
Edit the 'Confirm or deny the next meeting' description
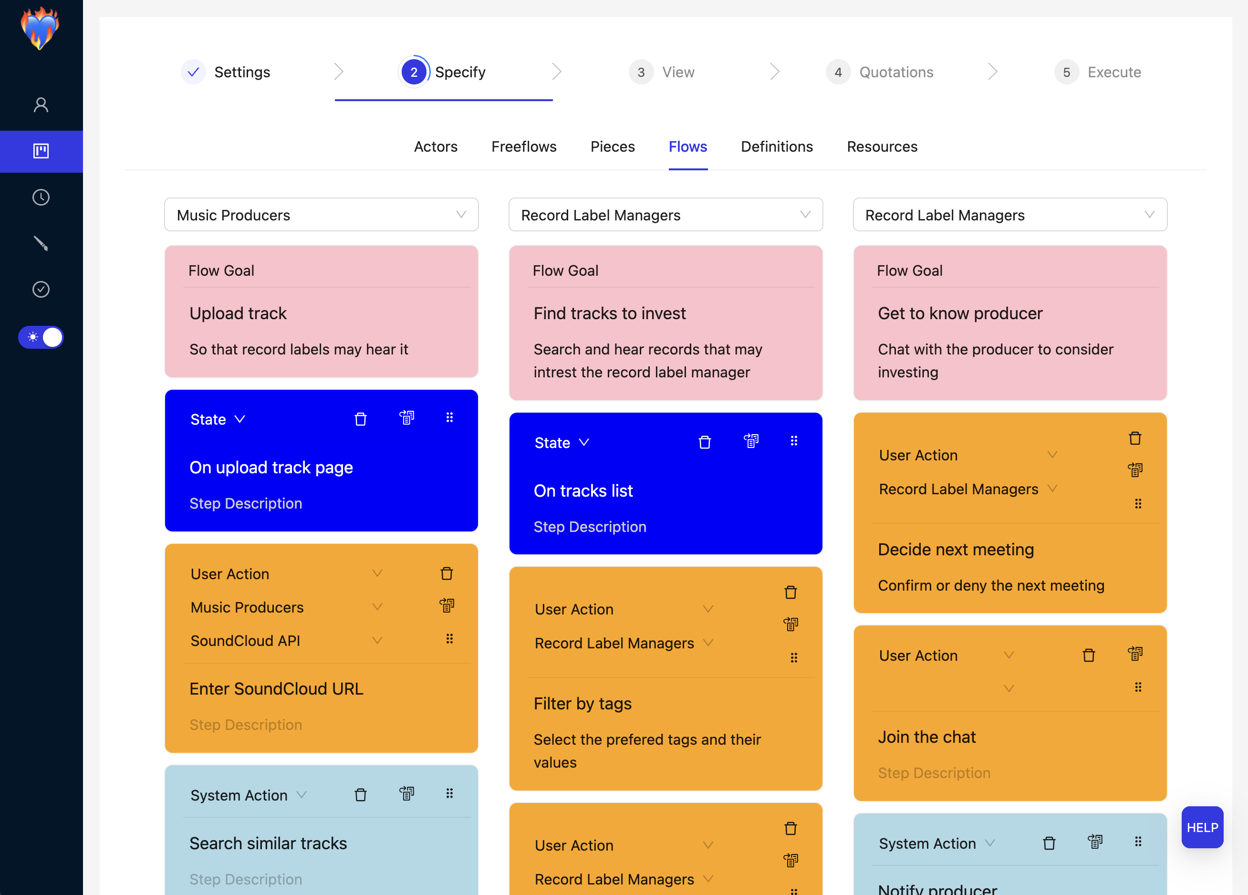click(x=991, y=585)
